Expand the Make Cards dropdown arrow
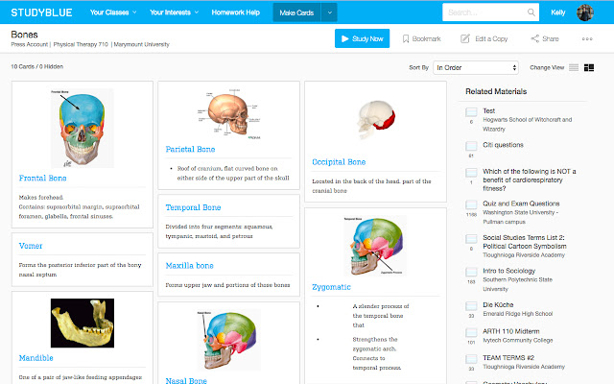The image size is (614, 384). click(329, 12)
